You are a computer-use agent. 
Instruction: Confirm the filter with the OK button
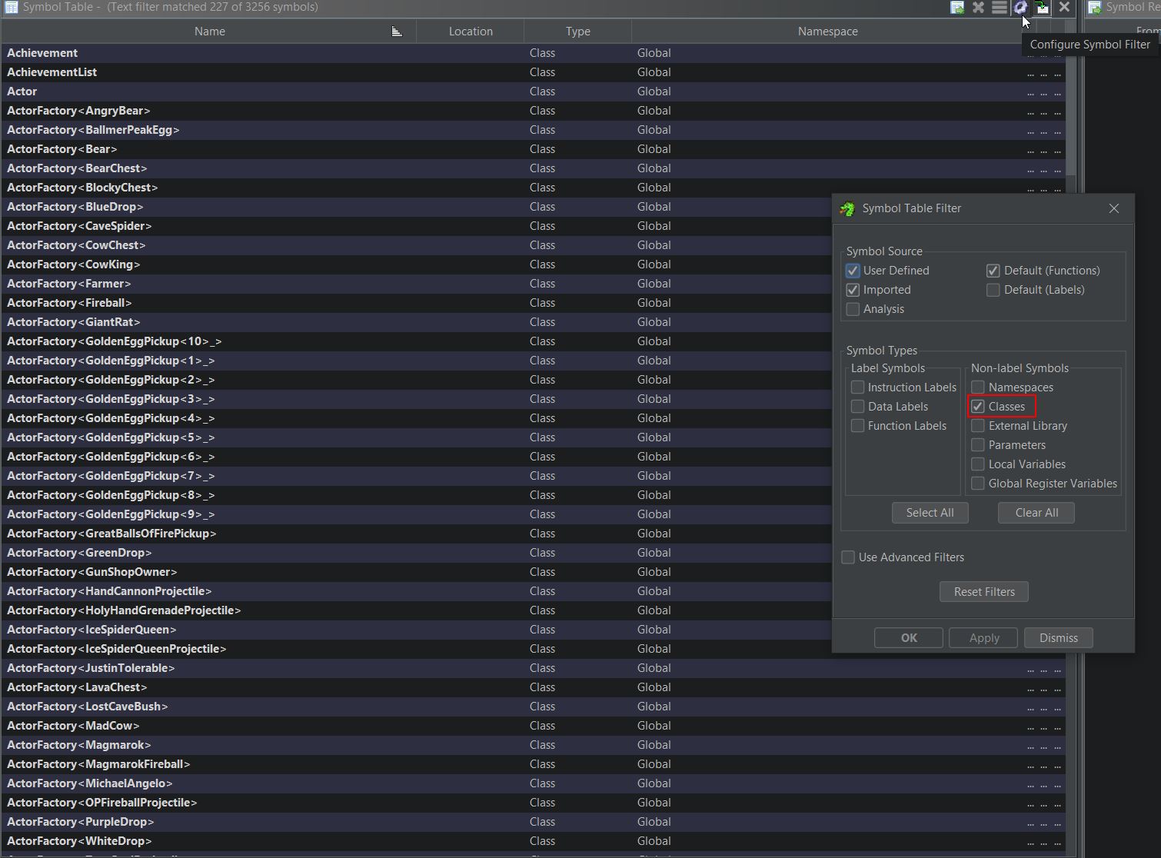pos(909,638)
